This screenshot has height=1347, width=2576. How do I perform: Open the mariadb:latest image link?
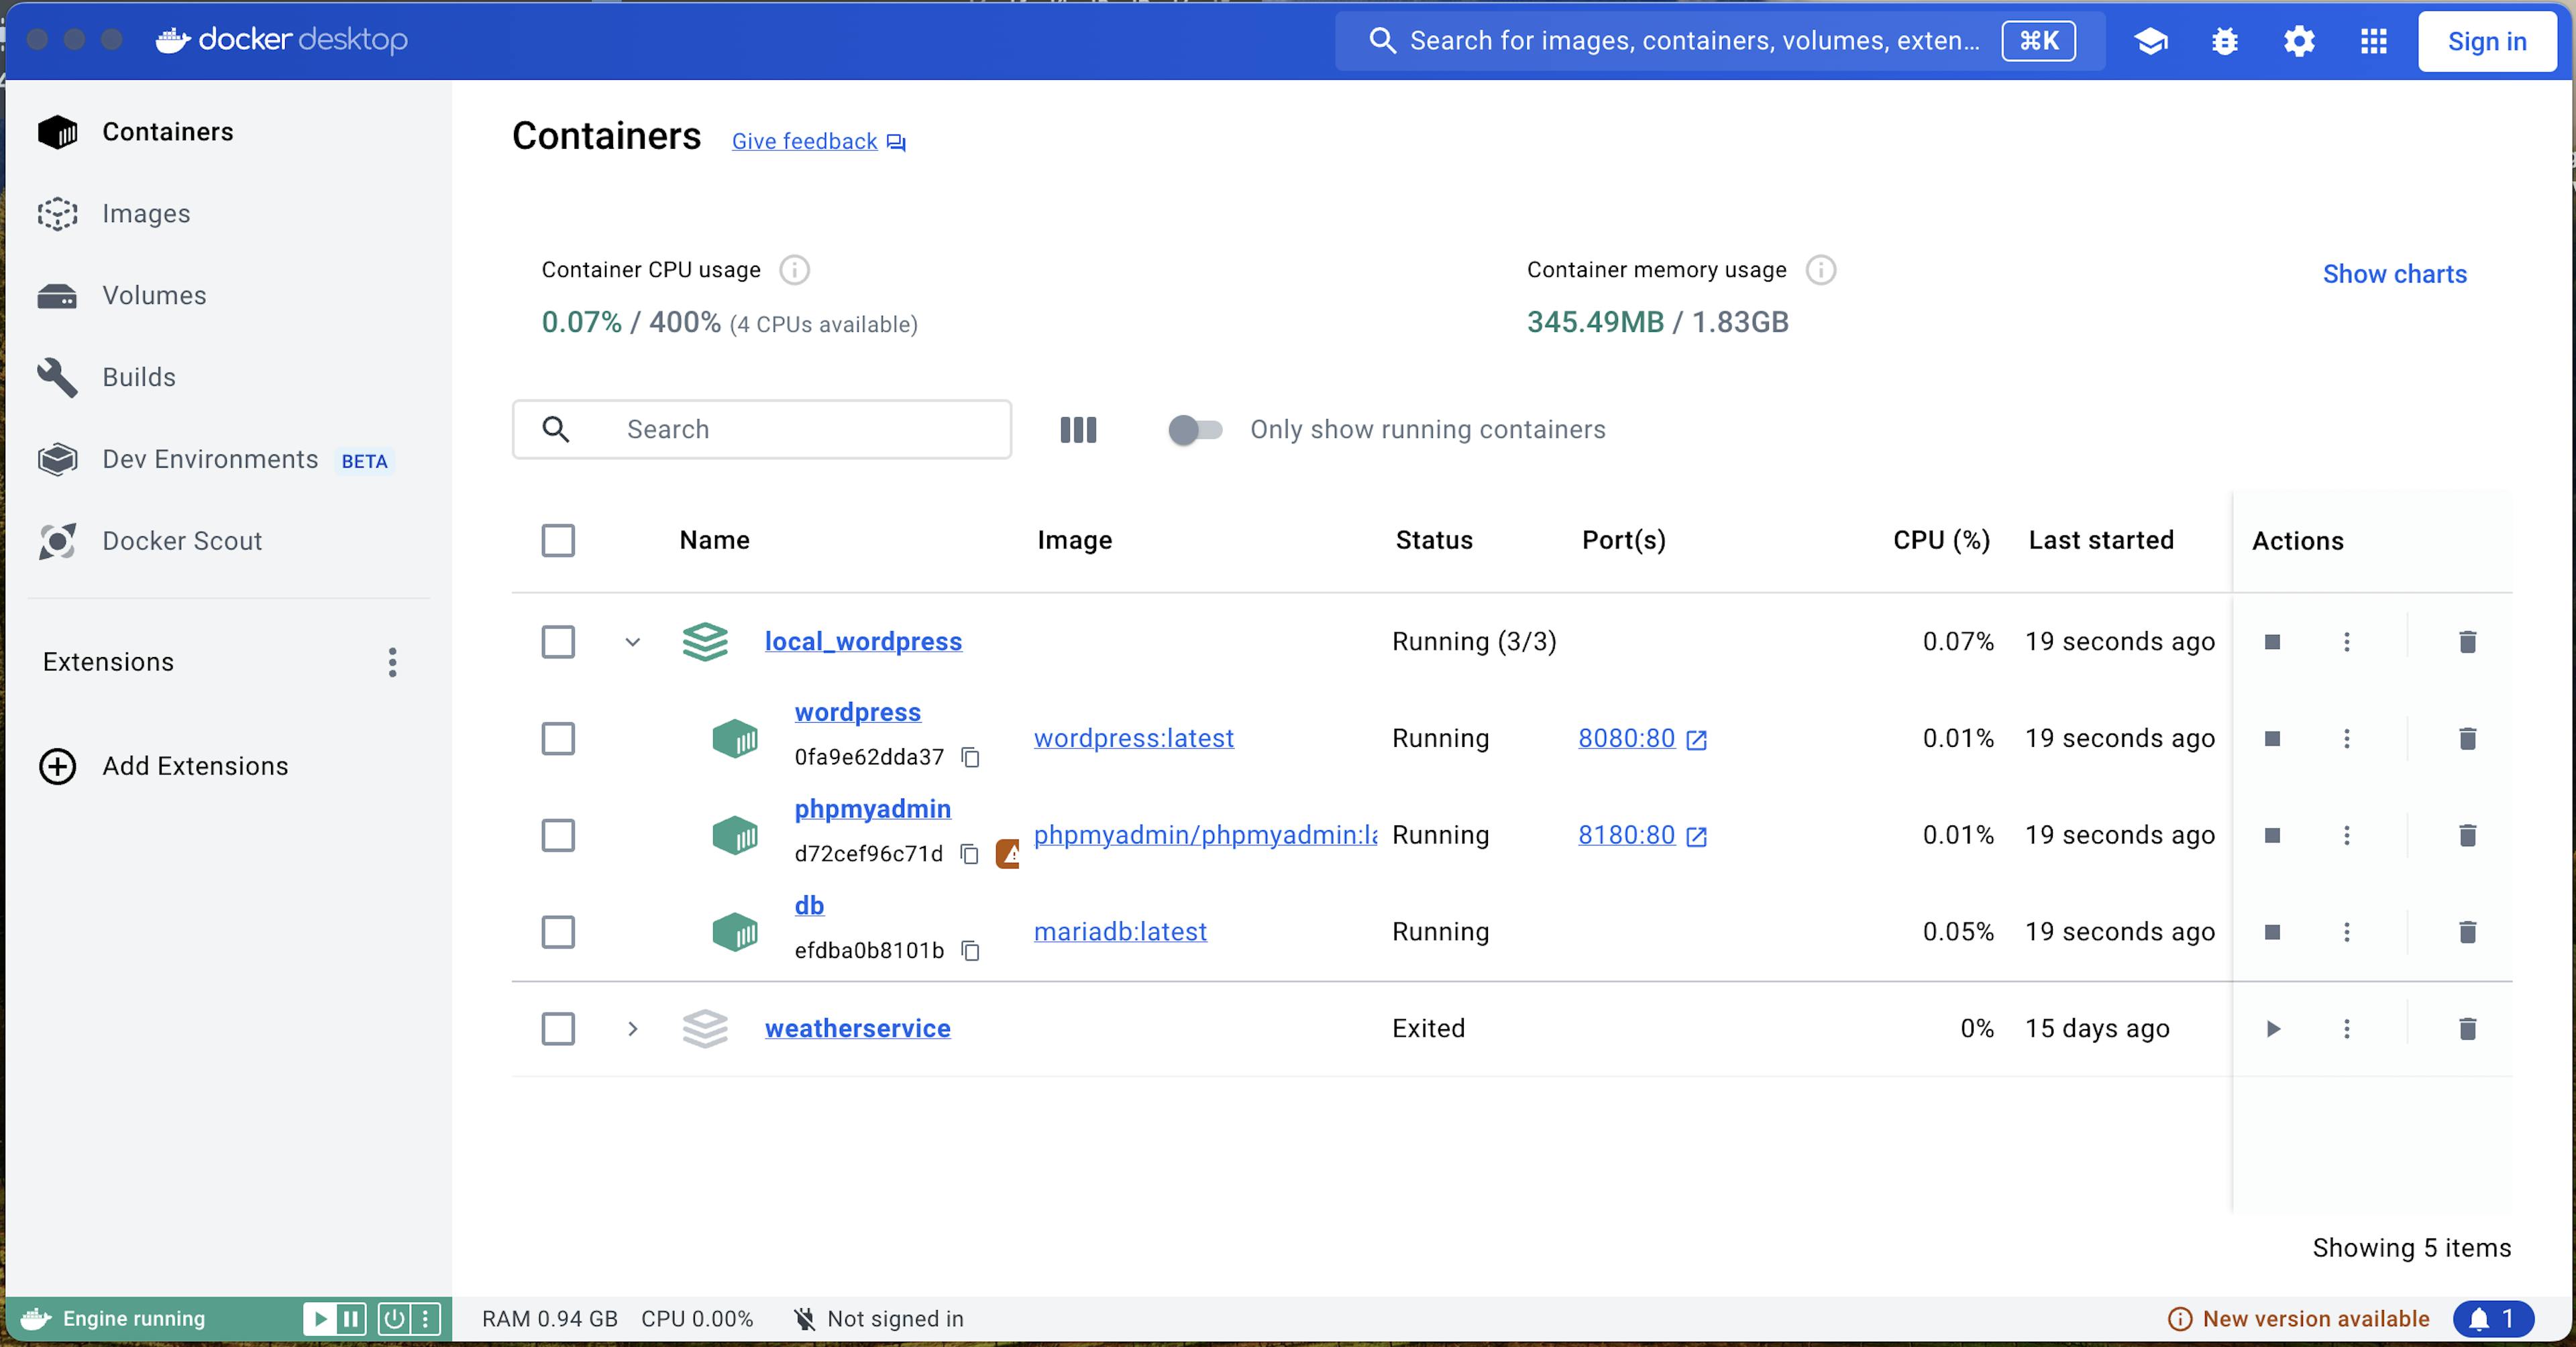point(1120,933)
